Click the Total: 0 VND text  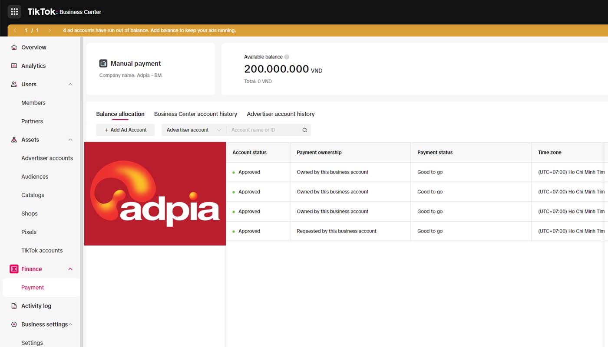coord(258,82)
